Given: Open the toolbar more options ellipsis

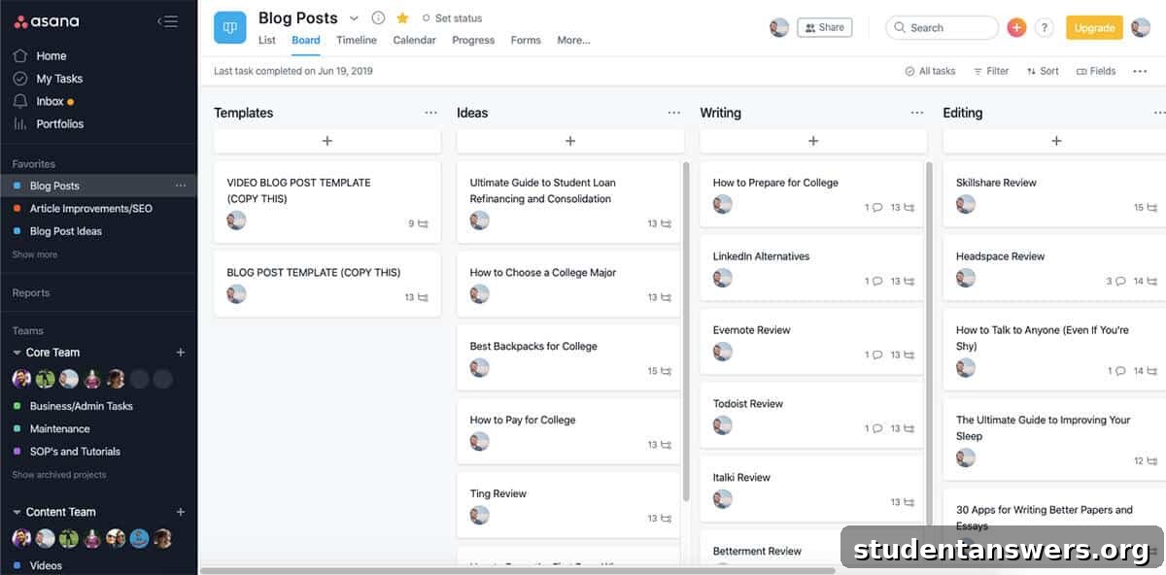Looking at the screenshot, I should pyautogui.click(x=1140, y=71).
